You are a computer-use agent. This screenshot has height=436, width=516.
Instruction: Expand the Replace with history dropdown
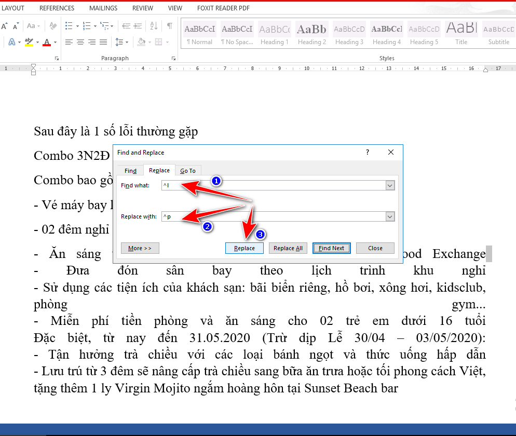(x=390, y=216)
